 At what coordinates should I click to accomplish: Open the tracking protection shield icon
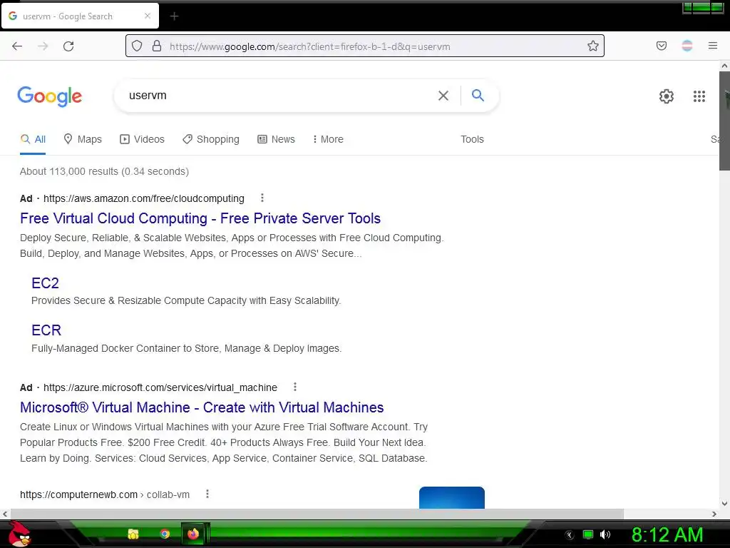137,46
